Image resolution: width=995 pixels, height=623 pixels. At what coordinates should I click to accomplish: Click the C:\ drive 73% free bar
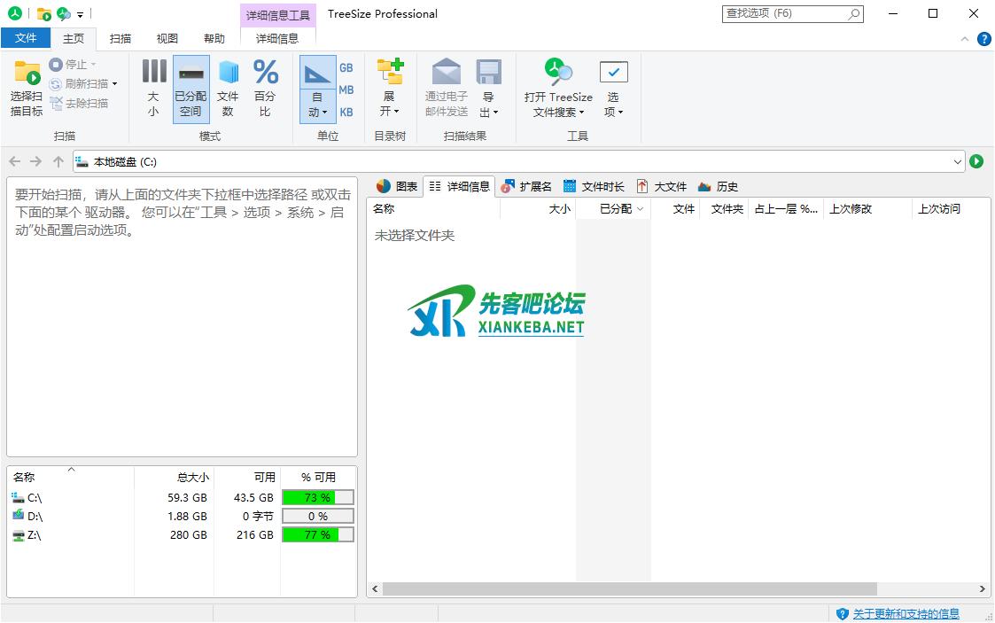317,498
